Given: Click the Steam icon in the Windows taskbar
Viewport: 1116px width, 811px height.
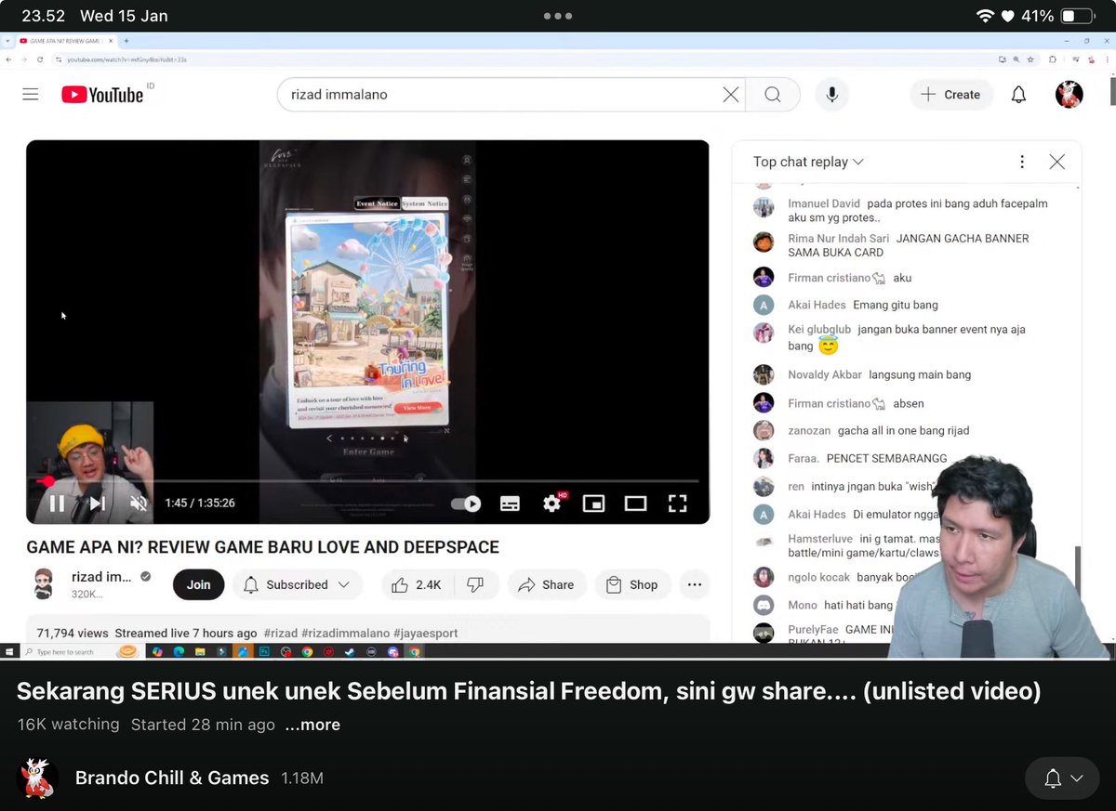Looking at the screenshot, I should click(351, 652).
